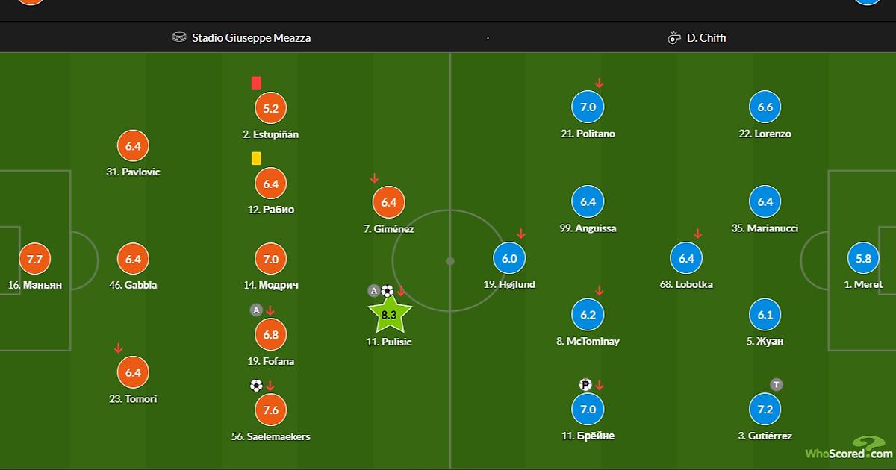The width and height of the screenshot is (896, 470).
Task: Click referee name D. Chiffi
Action: click(x=706, y=37)
